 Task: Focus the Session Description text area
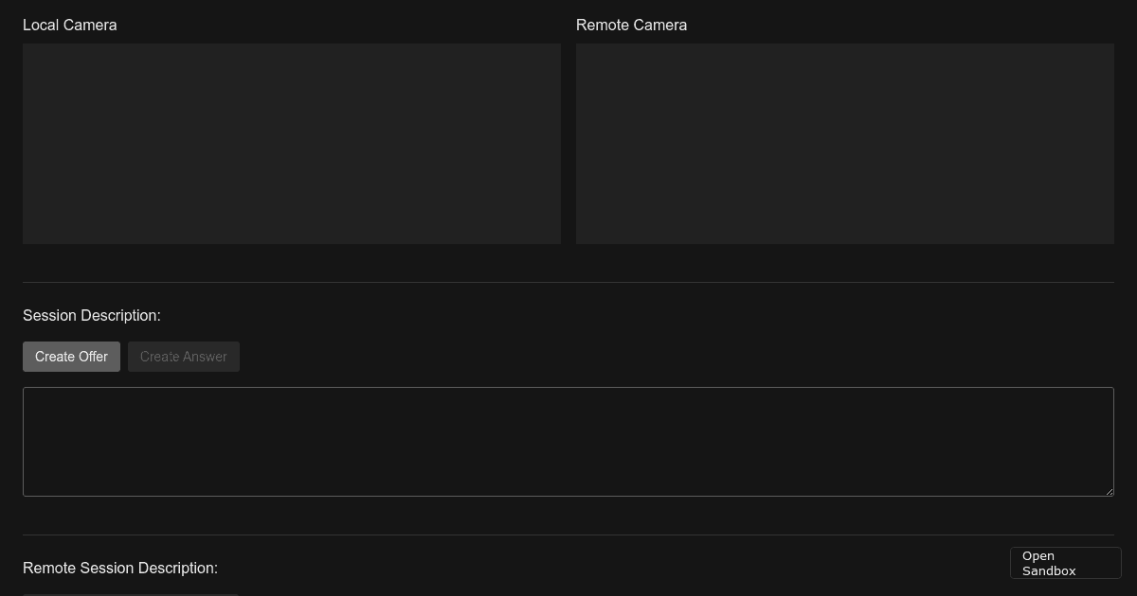point(568,441)
